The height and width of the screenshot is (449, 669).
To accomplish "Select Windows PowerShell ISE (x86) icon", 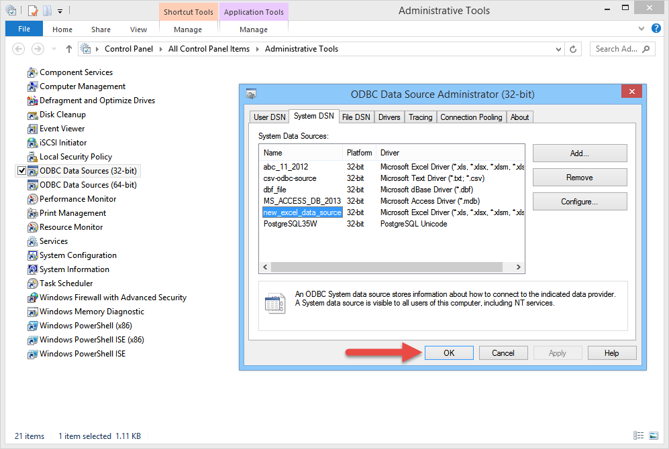I will point(32,340).
